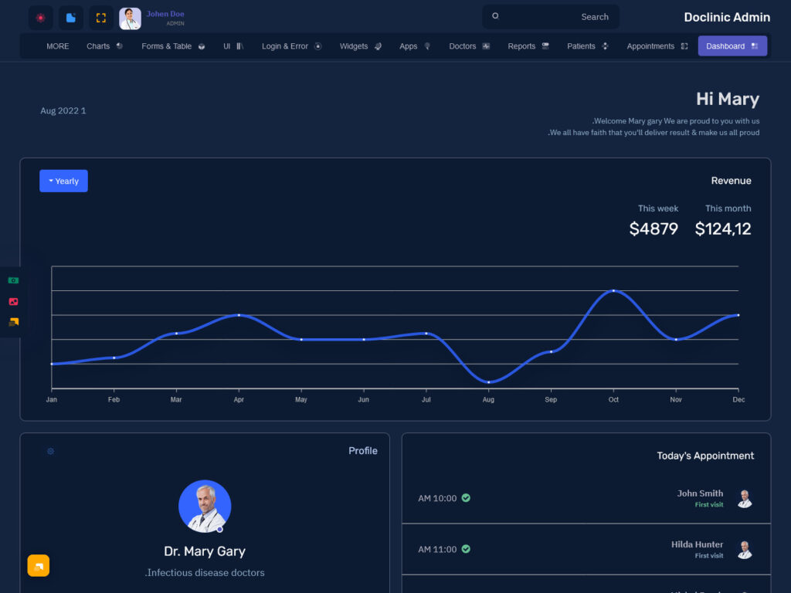The width and height of the screenshot is (791, 593).
Task: Select the green camera icon in the left sidebar
Action: (x=12, y=280)
